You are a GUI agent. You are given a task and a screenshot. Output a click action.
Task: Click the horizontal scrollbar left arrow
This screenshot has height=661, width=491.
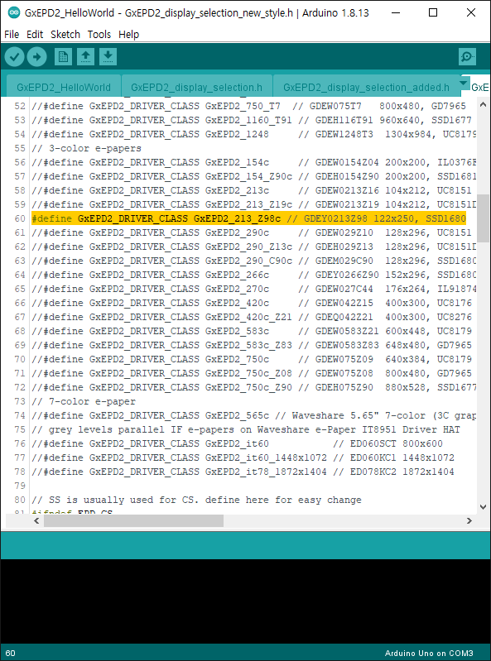point(36,520)
